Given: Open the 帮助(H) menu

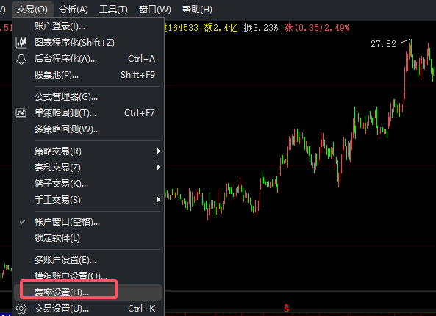Looking at the screenshot, I should coord(197,10).
